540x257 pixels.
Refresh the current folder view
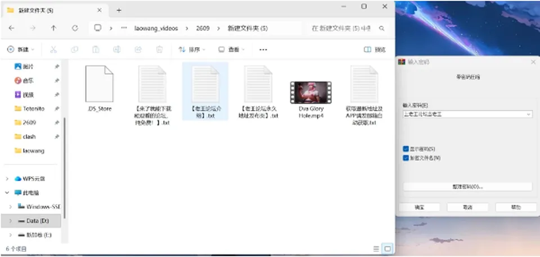(75, 28)
